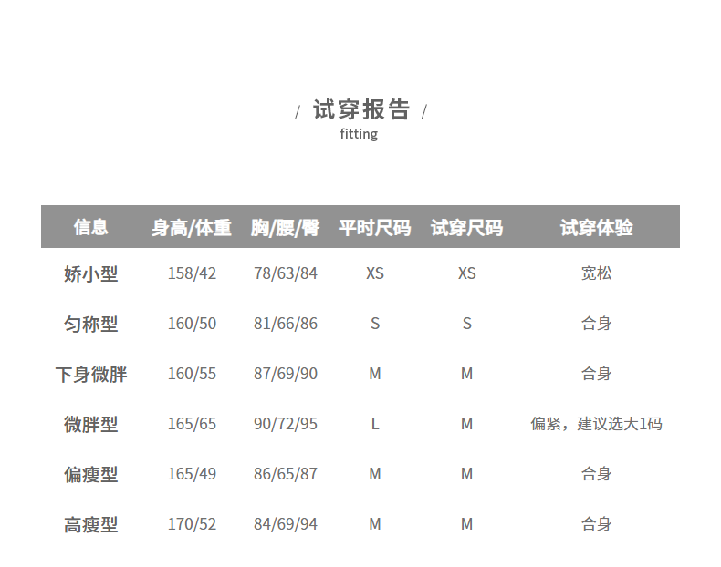This screenshot has height=567, width=721.
Task: Click the 170/52 height weight cell
Action: (x=192, y=524)
